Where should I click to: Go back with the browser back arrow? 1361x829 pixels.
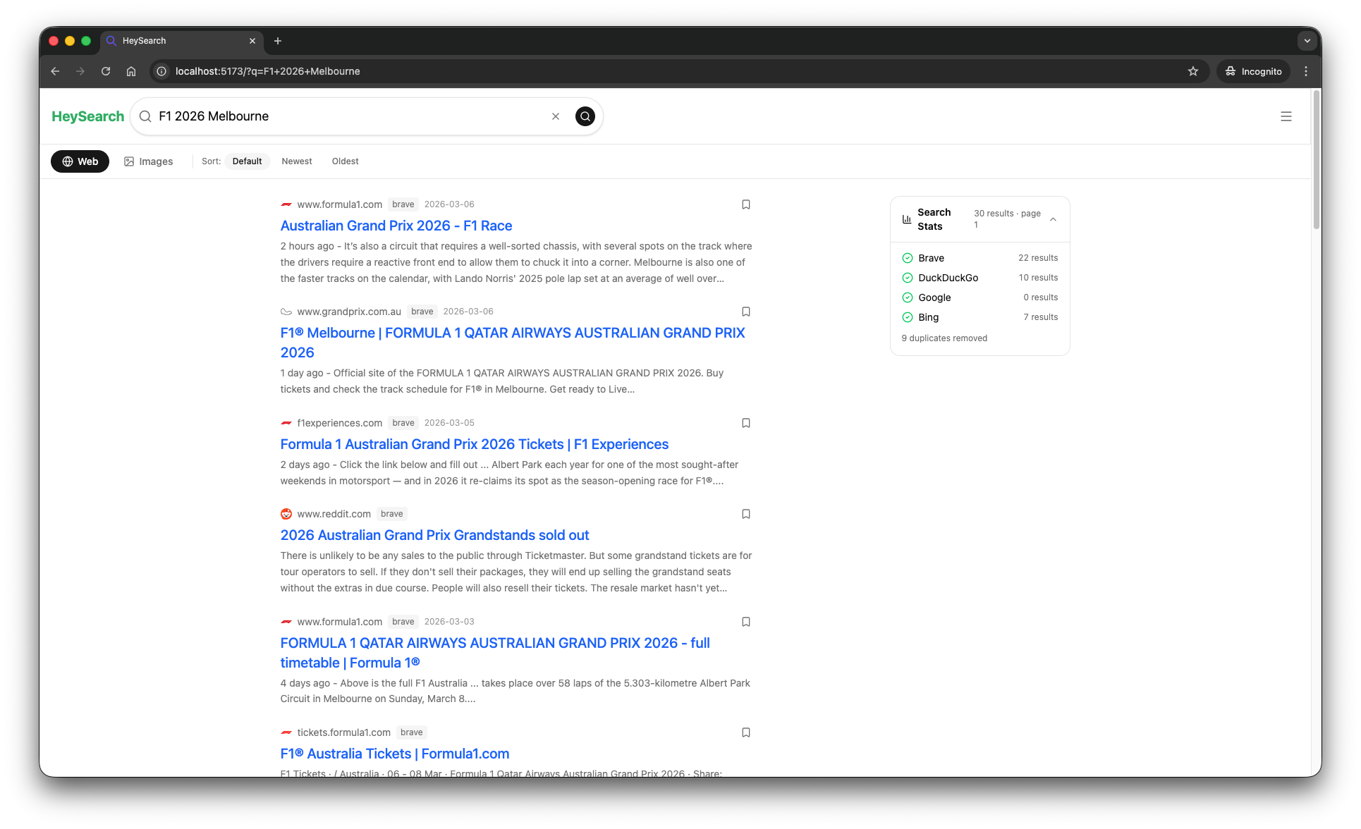tap(55, 71)
